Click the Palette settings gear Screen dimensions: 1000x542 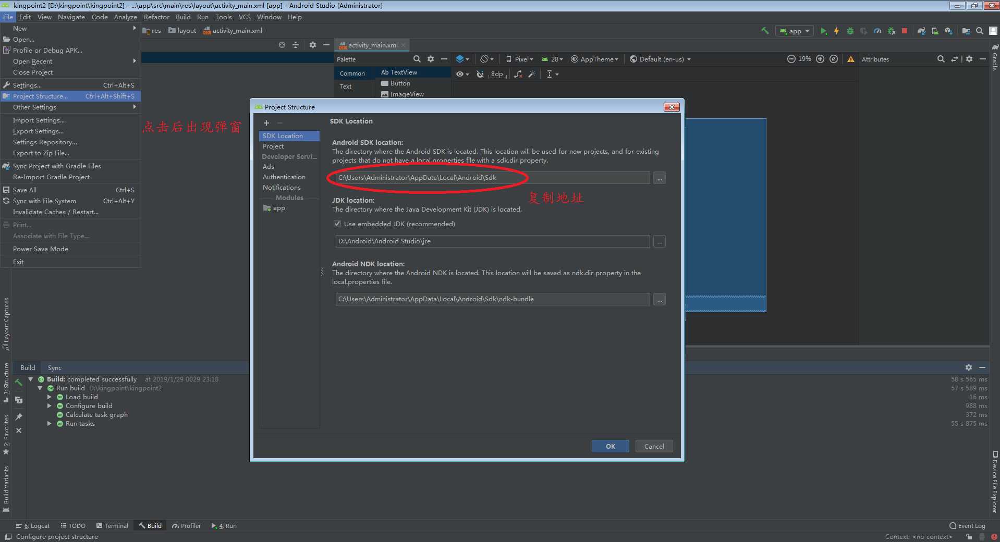[x=431, y=59]
